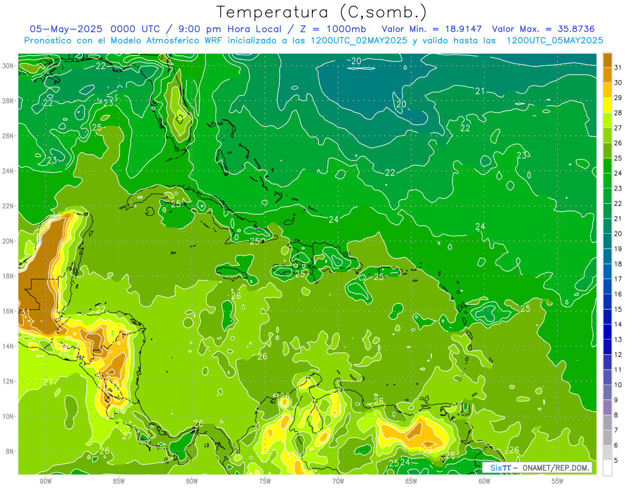632x488 pixels.
Task: Click the legend value "22" on the color bar
Action: 618,203
